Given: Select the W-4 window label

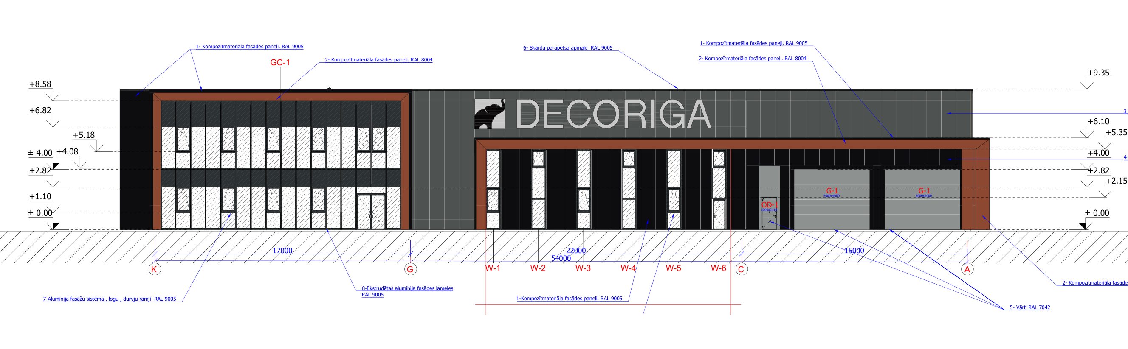Looking at the screenshot, I should [x=628, y=268].
